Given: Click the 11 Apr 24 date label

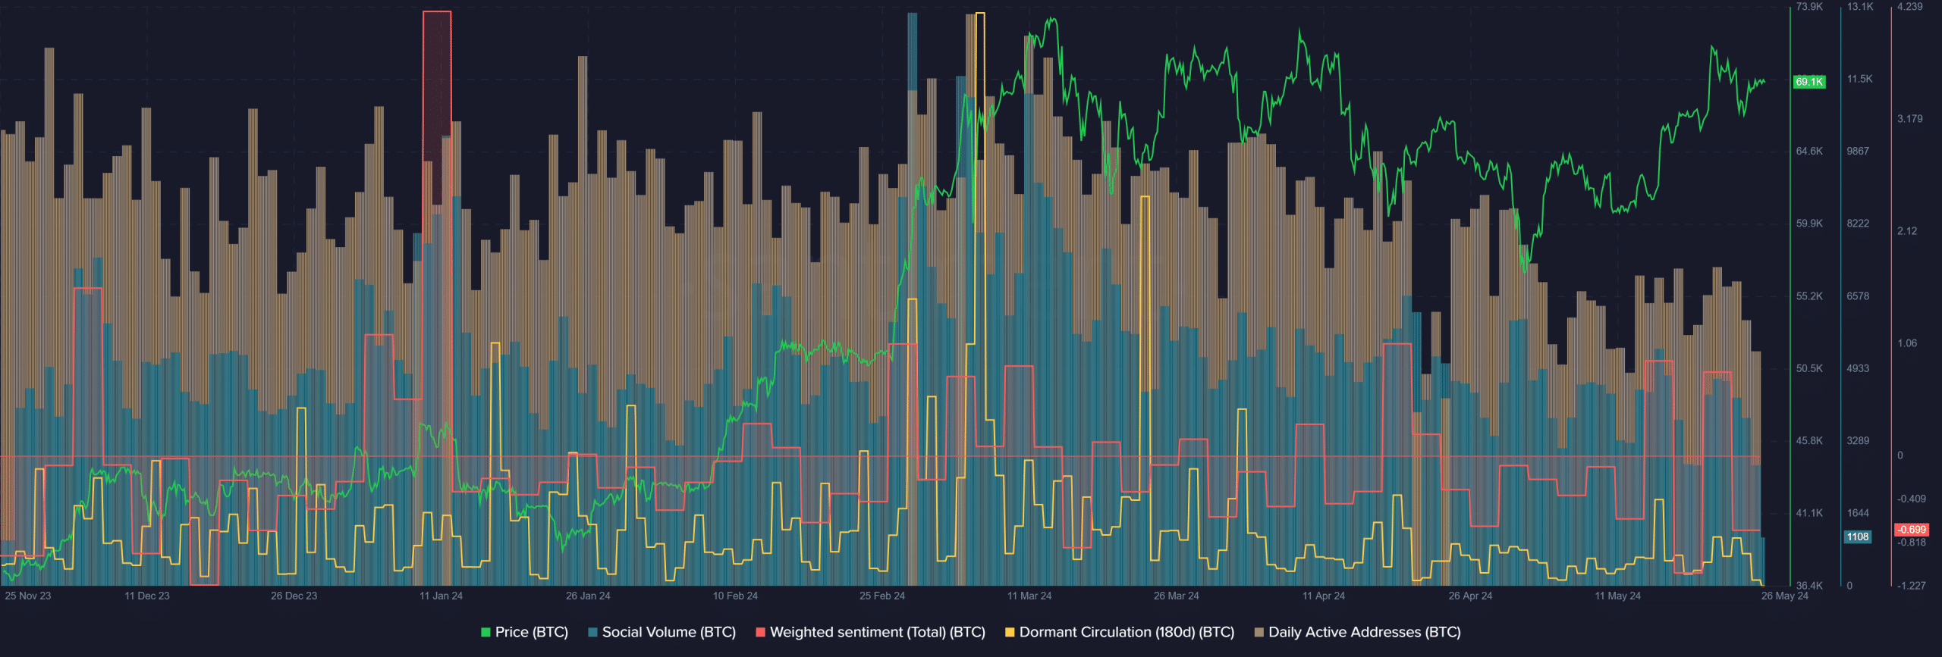Looking at the screenshot, I should click(x=1324, y=596).
